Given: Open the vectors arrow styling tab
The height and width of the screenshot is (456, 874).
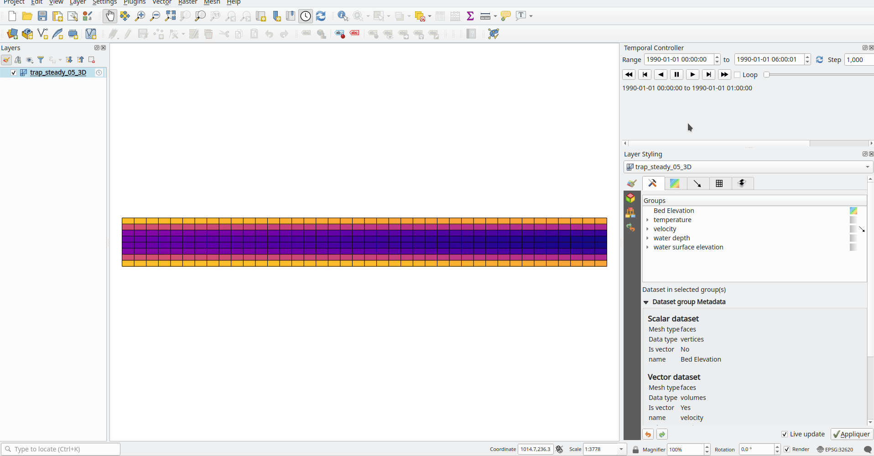Looking at the screenshot, I should [697, 183].
